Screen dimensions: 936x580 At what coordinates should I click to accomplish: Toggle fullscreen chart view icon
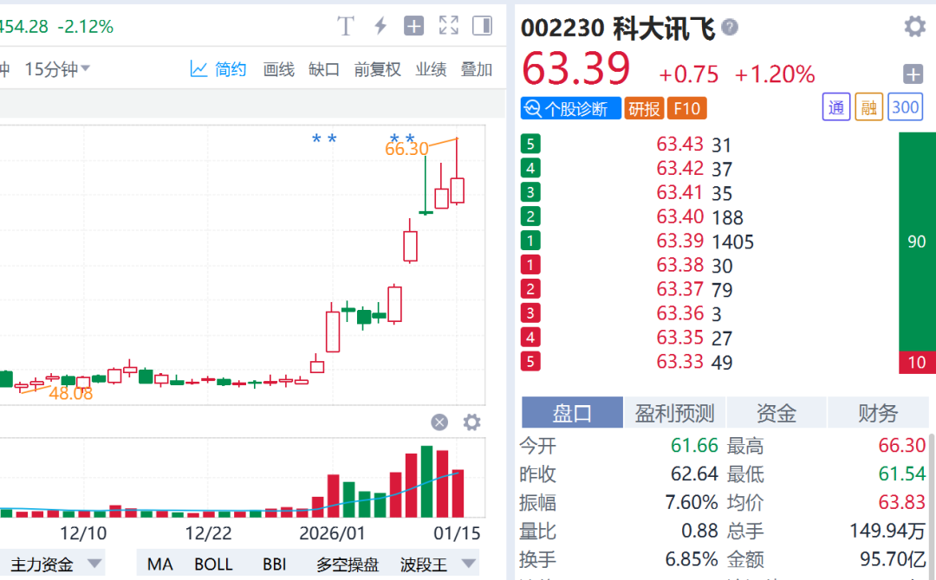pyautogui.click(x=448, y=26)
